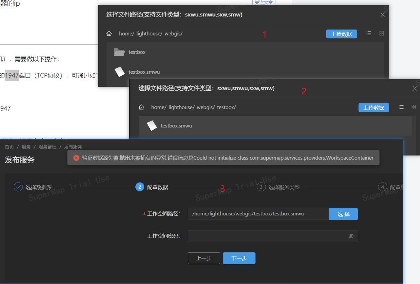
Task: Click the 选择服务类型 step label
Action: (284, 187)
